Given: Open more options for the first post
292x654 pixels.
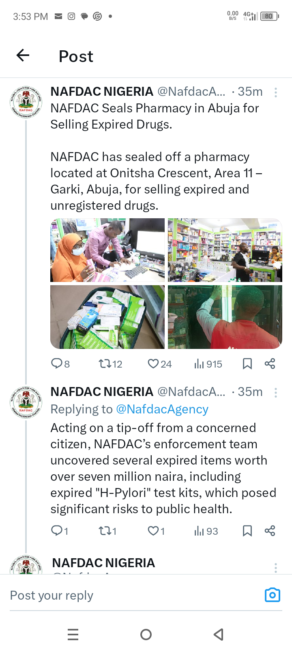Looking at the screenshot, I should [x=276, y=93].
